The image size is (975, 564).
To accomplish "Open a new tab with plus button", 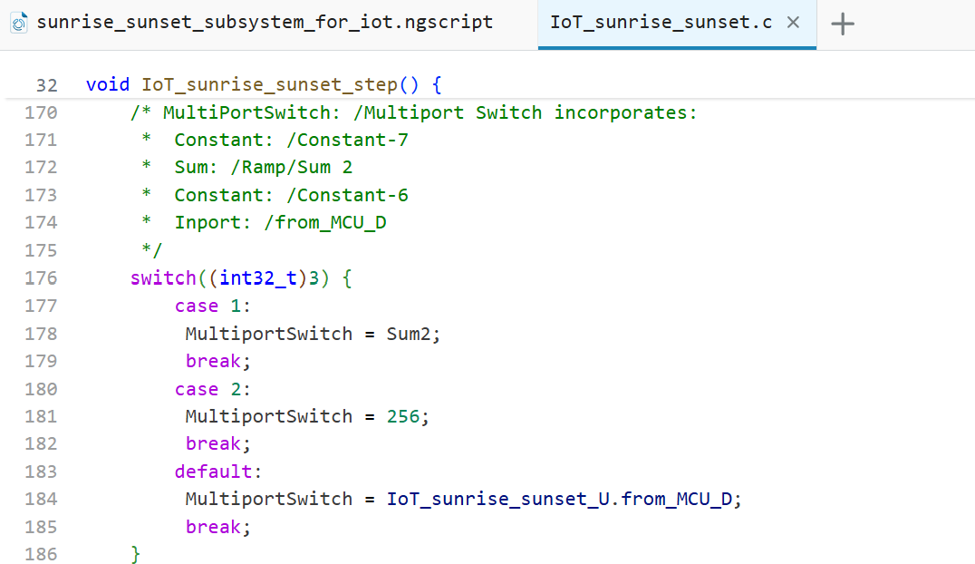I will (x=843, y=24).
